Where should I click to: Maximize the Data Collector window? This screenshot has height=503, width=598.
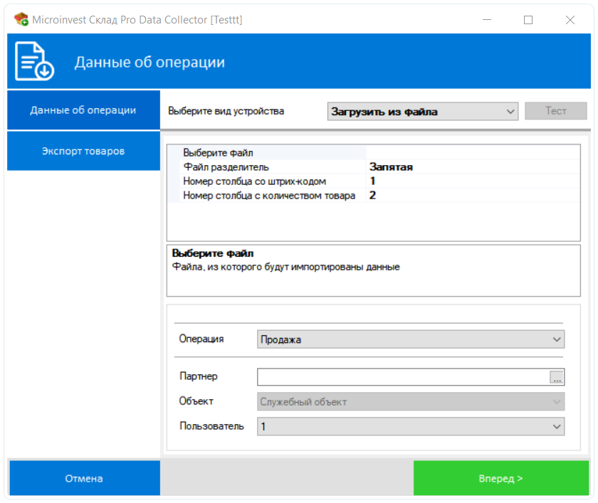(528, 20)
